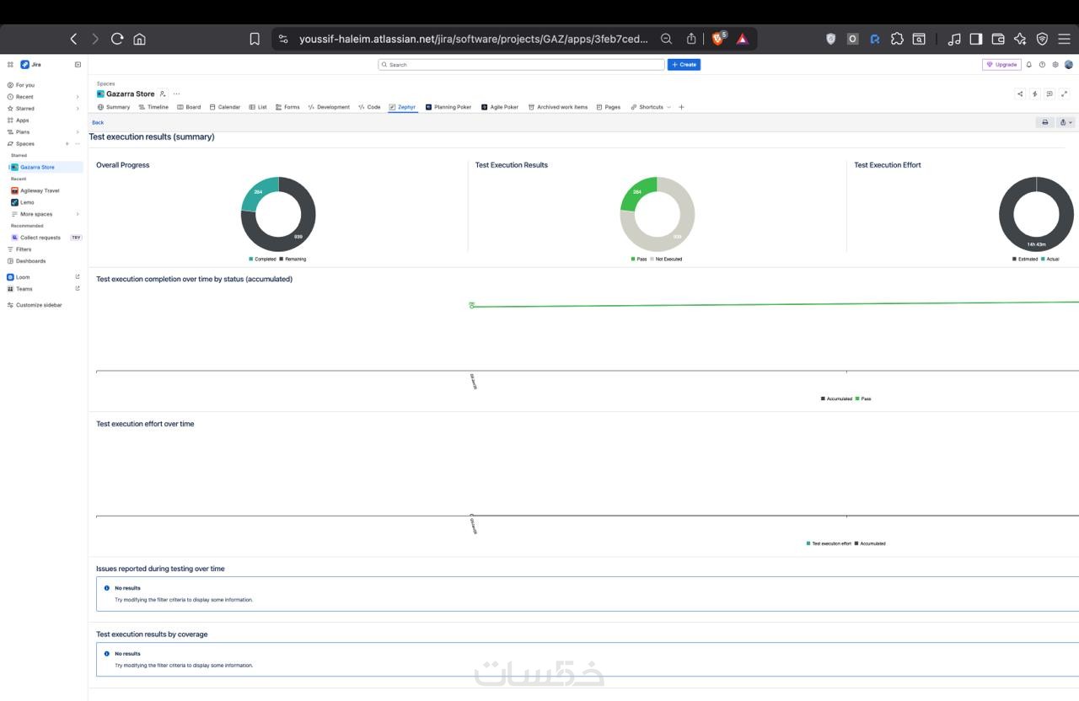Expand the Starred section chevron
Viewport: 1079px width, 701px height.
point(78,109)
